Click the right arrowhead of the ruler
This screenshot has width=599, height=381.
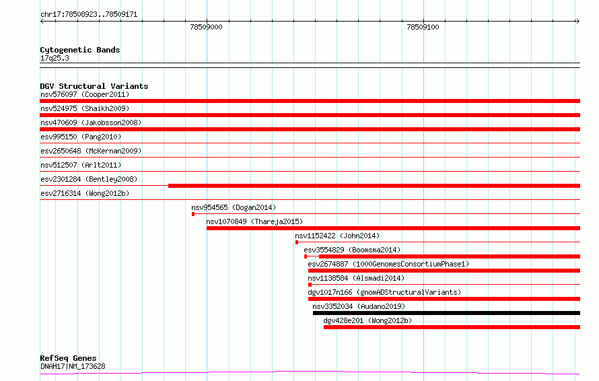tap(577, 22)
